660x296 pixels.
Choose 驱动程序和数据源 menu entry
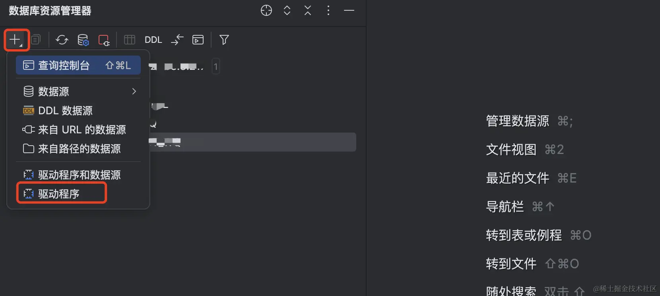click(78, 175)
